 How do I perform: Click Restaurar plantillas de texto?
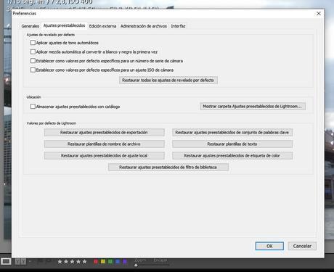[232, 144]
